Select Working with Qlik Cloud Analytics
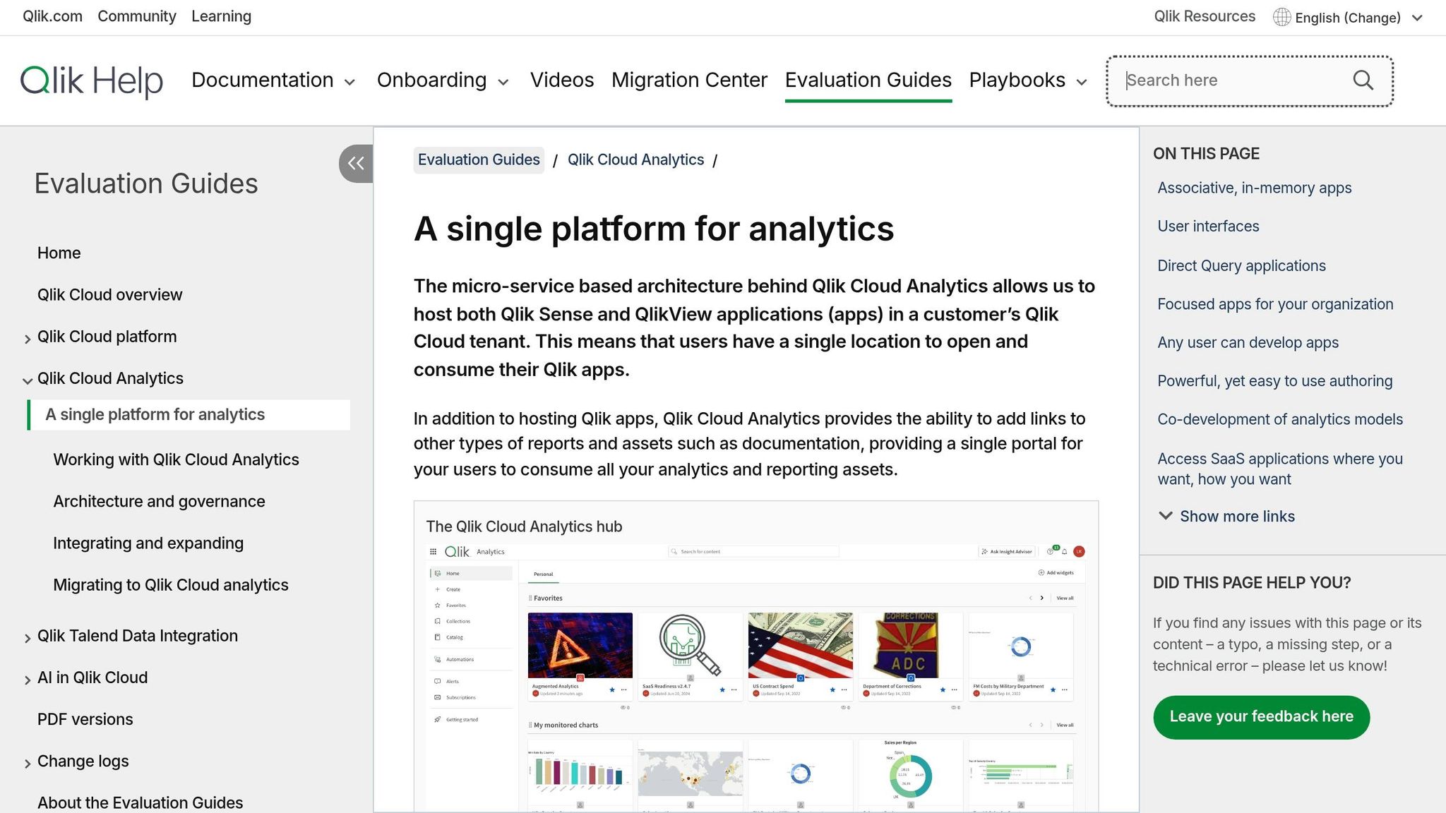 click(x=176, y=459)
